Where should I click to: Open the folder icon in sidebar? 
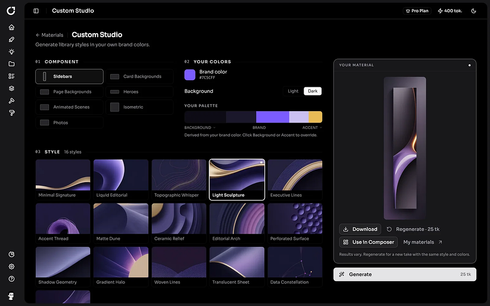tap(12, 64)
